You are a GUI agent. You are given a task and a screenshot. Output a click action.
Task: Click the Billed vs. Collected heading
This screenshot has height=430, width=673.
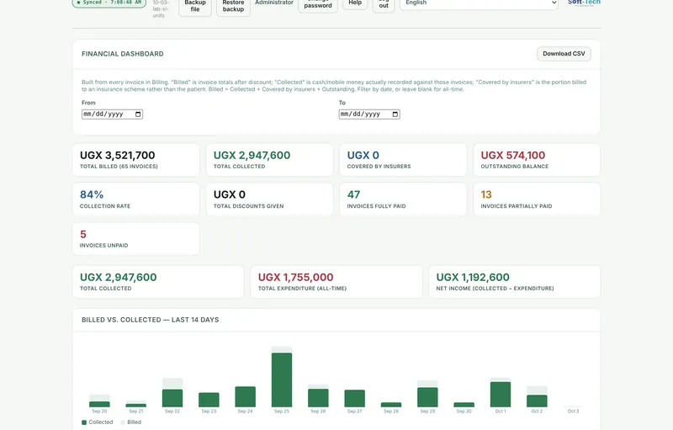(151, 320)
